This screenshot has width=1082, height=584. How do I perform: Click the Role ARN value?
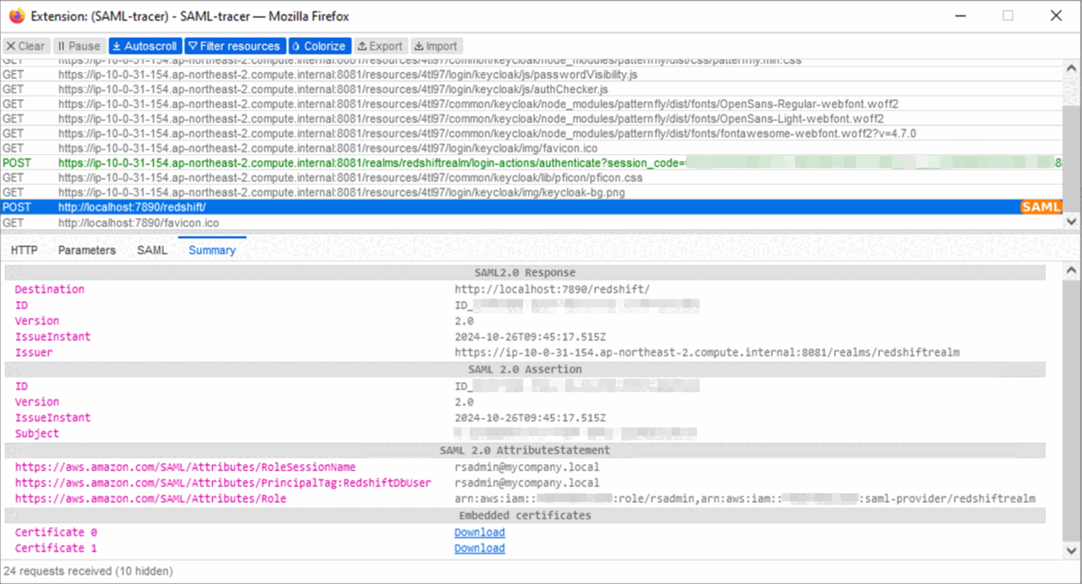[x=745, y=498]
